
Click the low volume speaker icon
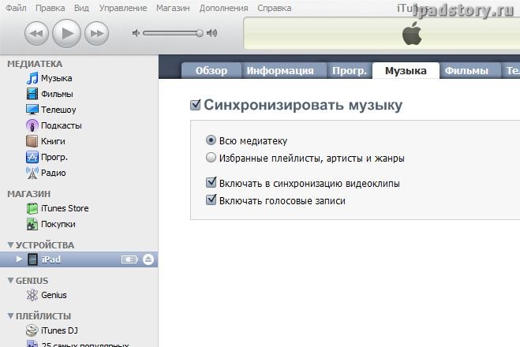136,33
